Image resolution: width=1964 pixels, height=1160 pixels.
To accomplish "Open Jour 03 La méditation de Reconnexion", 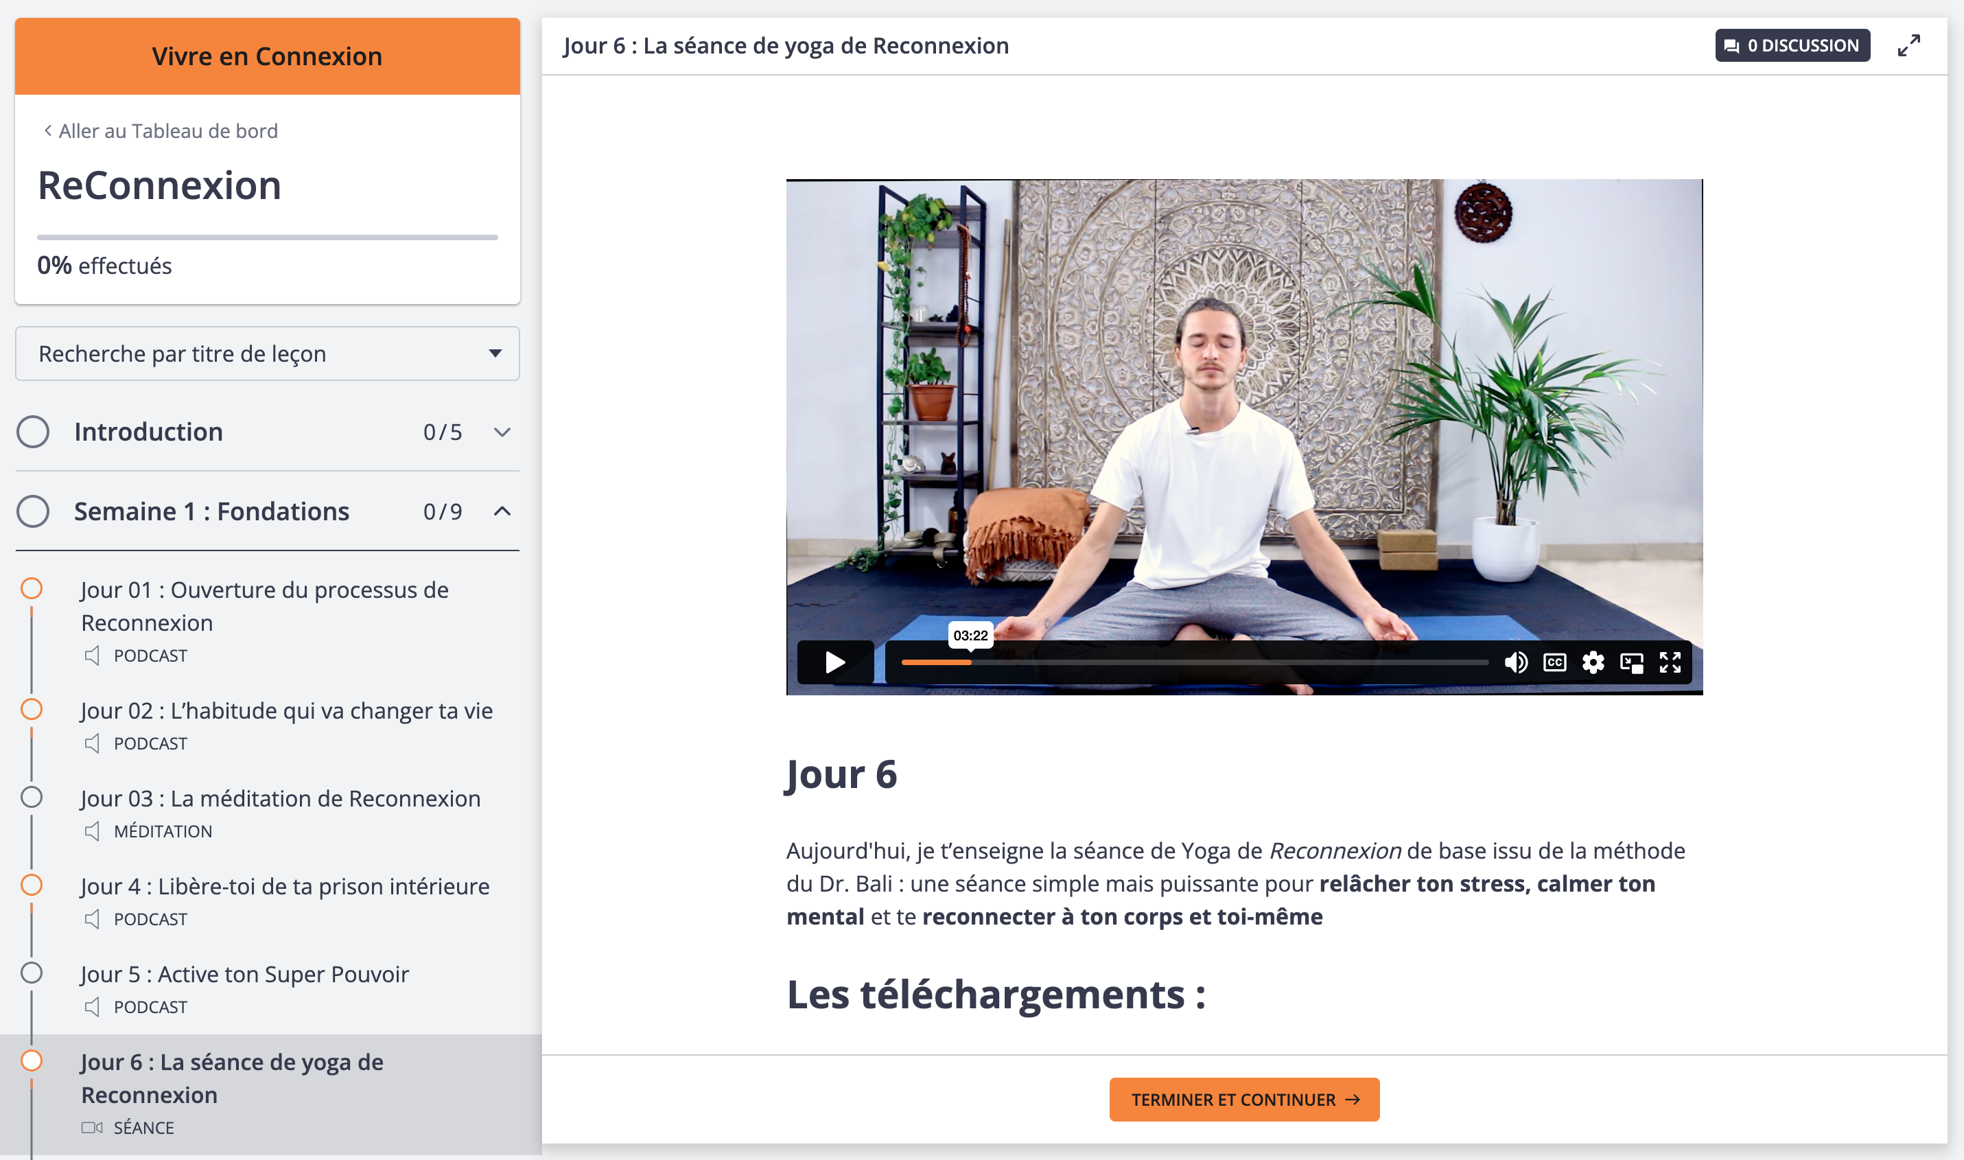I will tap(281, 798).
